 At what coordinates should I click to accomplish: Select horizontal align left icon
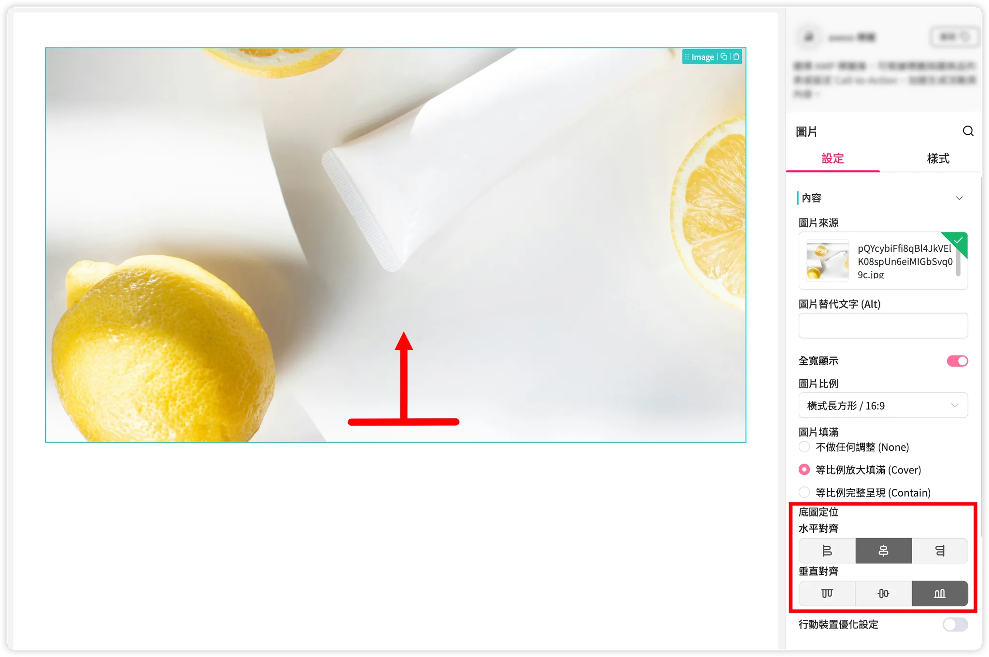(827, 551)
